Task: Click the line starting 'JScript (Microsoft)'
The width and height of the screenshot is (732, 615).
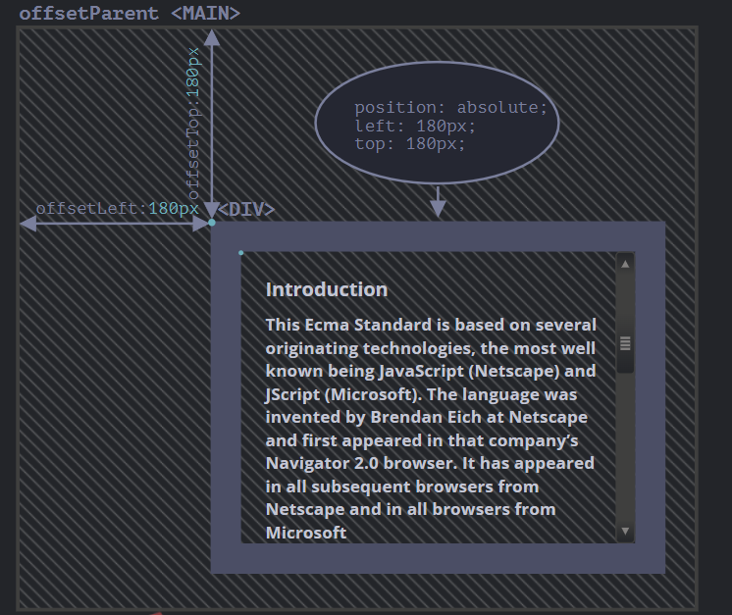Action: point(421,394)
